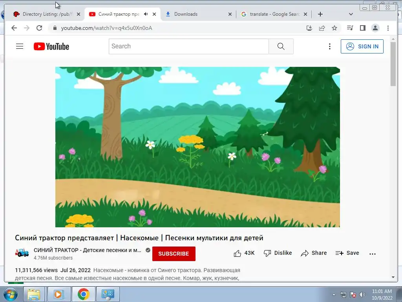
Task: Click the red SUBSCRIBE button
Action: 174,254
